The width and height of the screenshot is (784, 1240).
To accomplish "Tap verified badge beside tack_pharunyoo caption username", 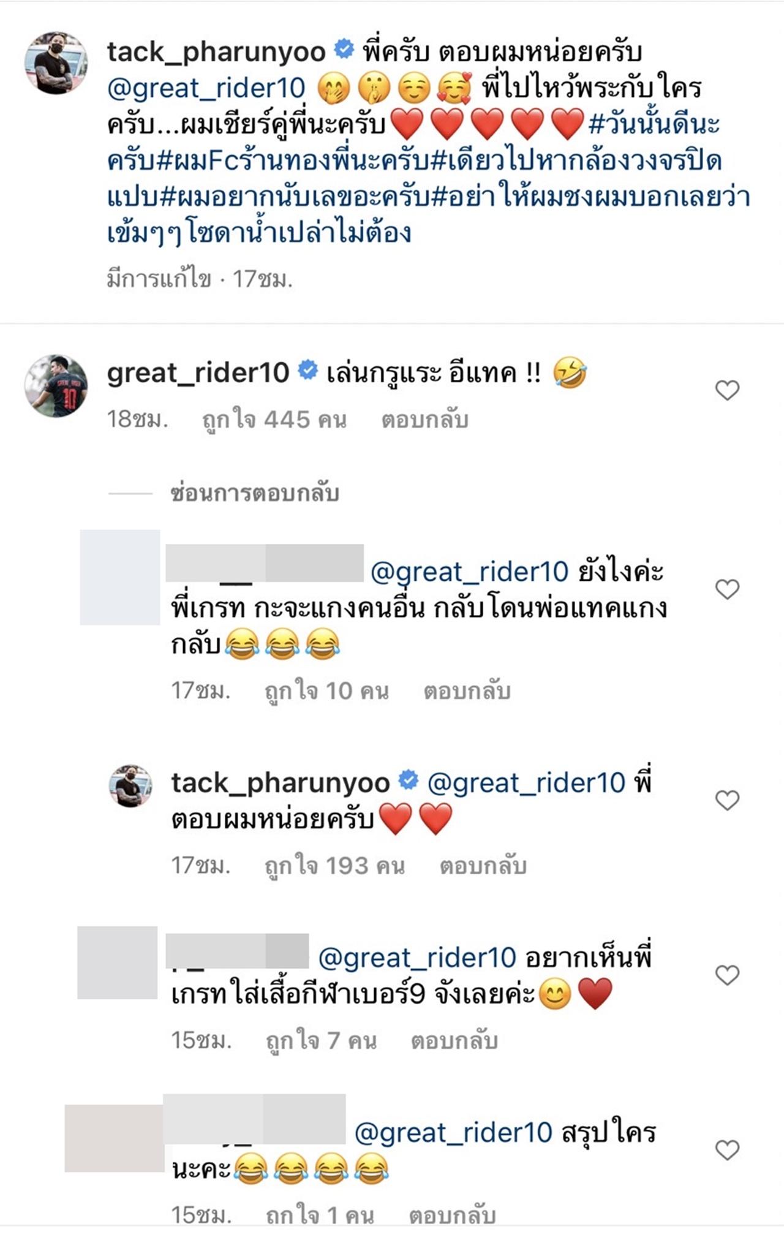I will tap(344, 50).
